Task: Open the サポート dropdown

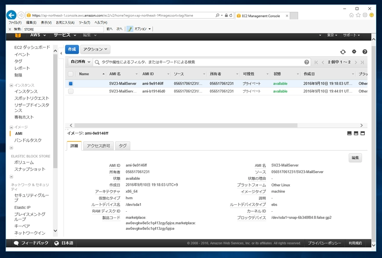Action: click(x=351, y=35)
